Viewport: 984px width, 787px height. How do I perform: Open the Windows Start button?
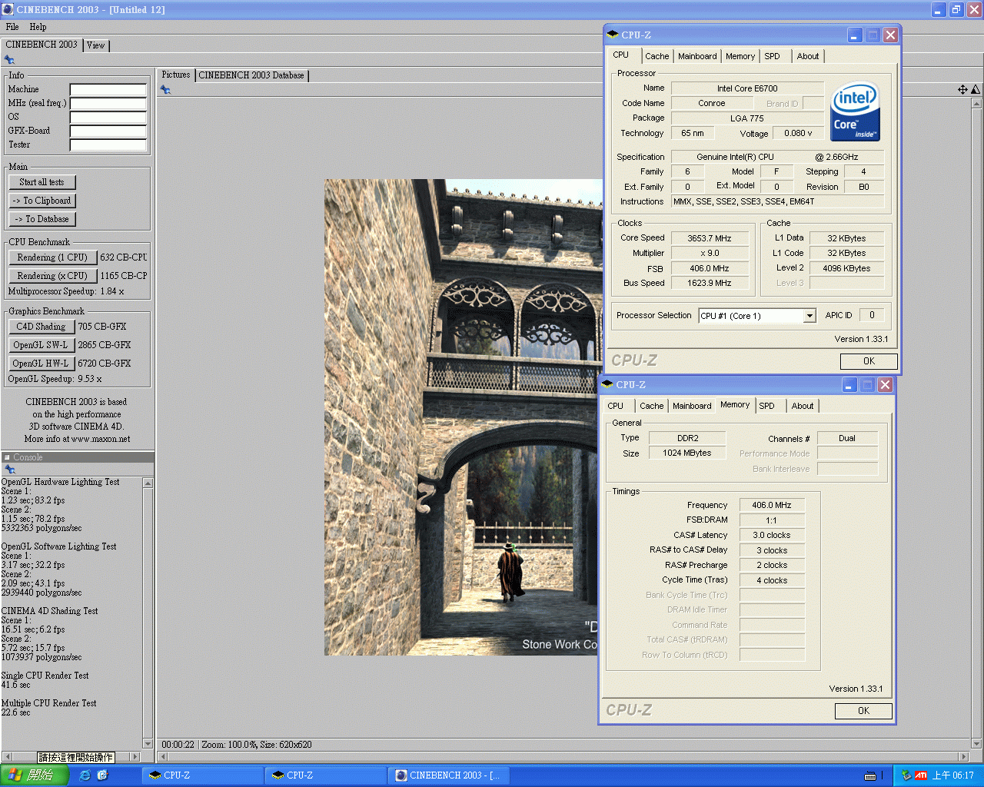[35, 775]
